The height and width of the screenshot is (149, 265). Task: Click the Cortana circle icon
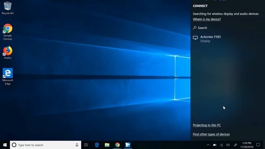click(x=14, y=145)
